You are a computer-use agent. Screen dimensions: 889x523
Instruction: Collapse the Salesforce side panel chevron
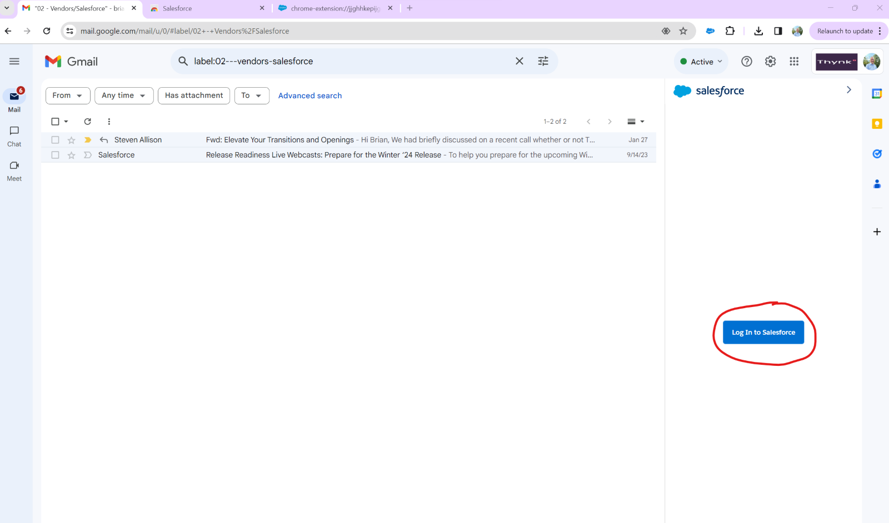coord(848,90)
